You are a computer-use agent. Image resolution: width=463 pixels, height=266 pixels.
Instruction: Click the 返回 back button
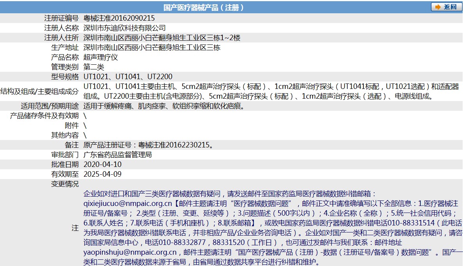pyautogui.click(x=446, y=7)
